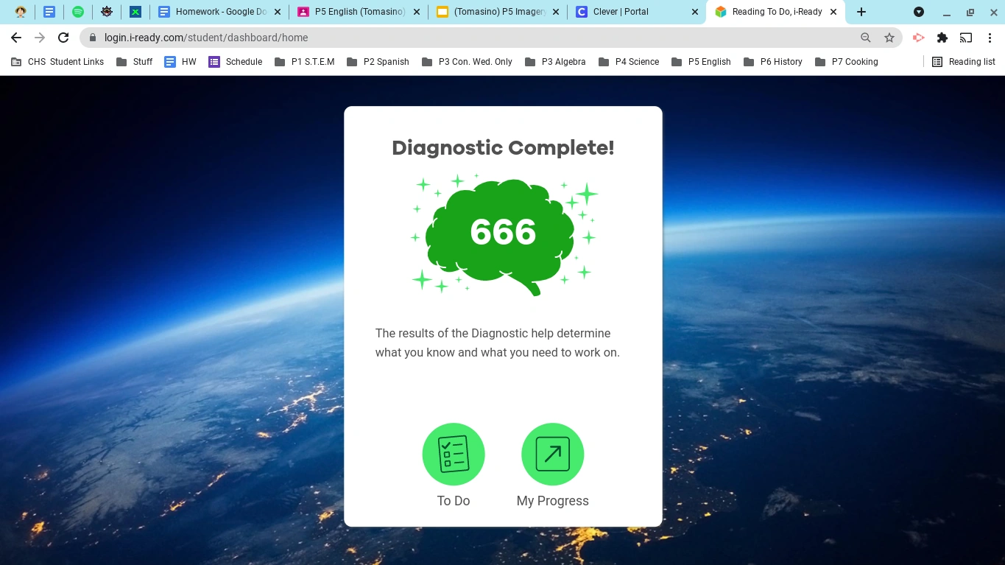This screenshot has height=565, width=1005.
Task: Toggle bookmarking with the star icon
Action: (x=890, y=38)
